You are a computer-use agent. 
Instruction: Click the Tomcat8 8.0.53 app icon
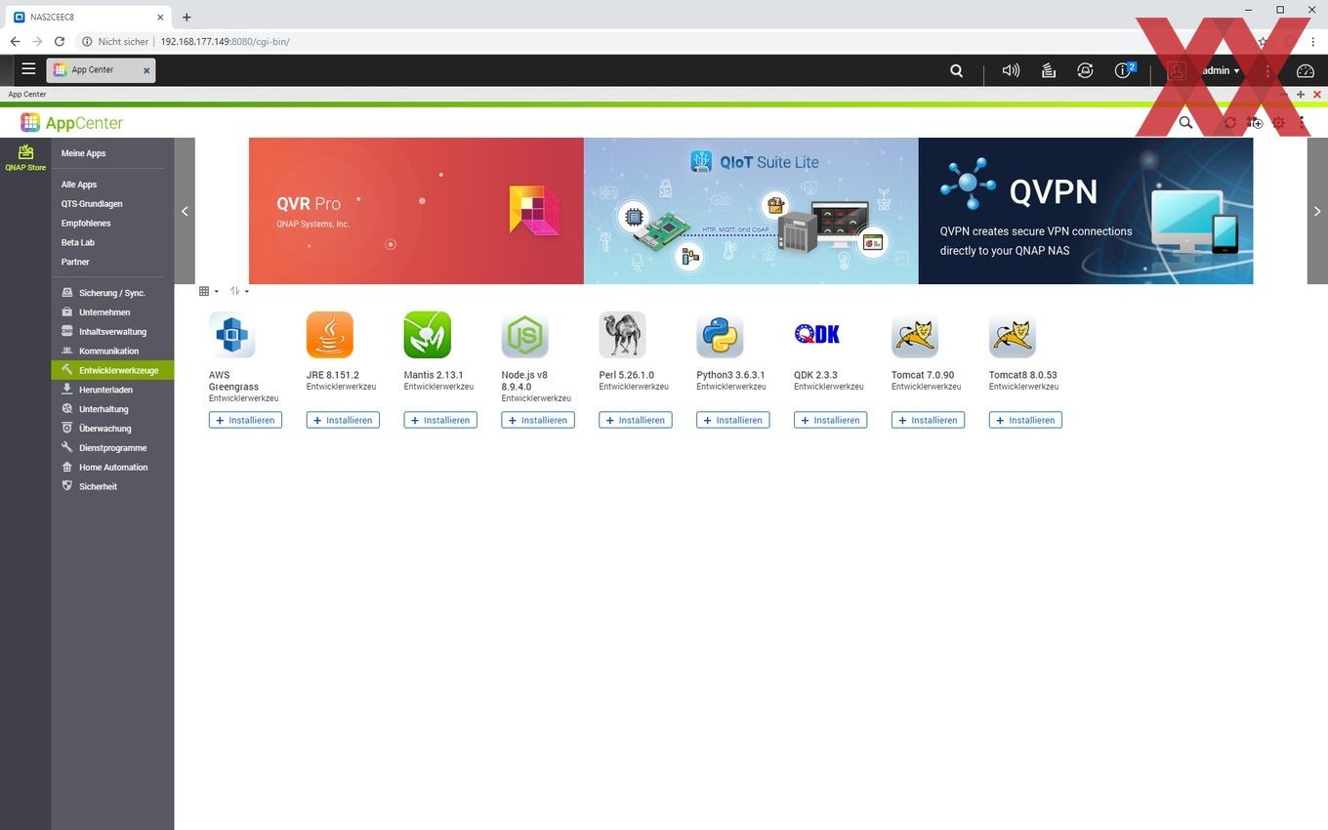pyautogui.click(x=1014, y=335)
